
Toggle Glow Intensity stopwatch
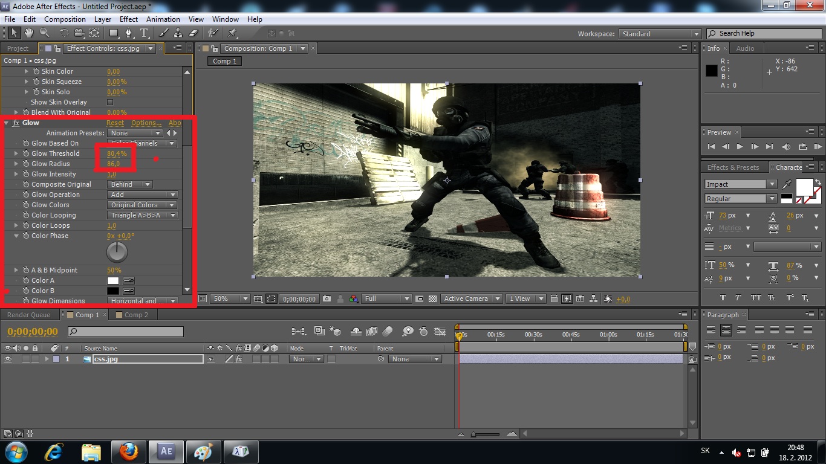pyautogui.click(x=26, y=174)
